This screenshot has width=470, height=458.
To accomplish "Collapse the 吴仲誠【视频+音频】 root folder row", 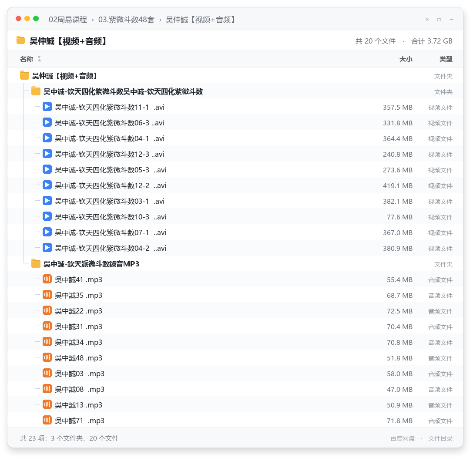I will pyautogui.click(x=235, y=76).
